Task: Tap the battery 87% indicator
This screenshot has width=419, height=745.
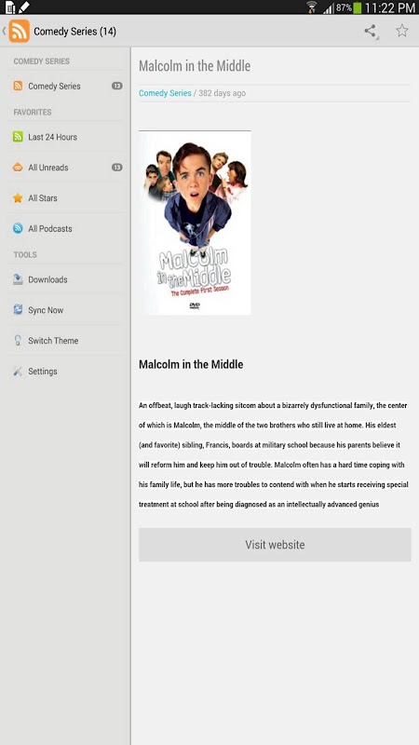Action: 348,7
